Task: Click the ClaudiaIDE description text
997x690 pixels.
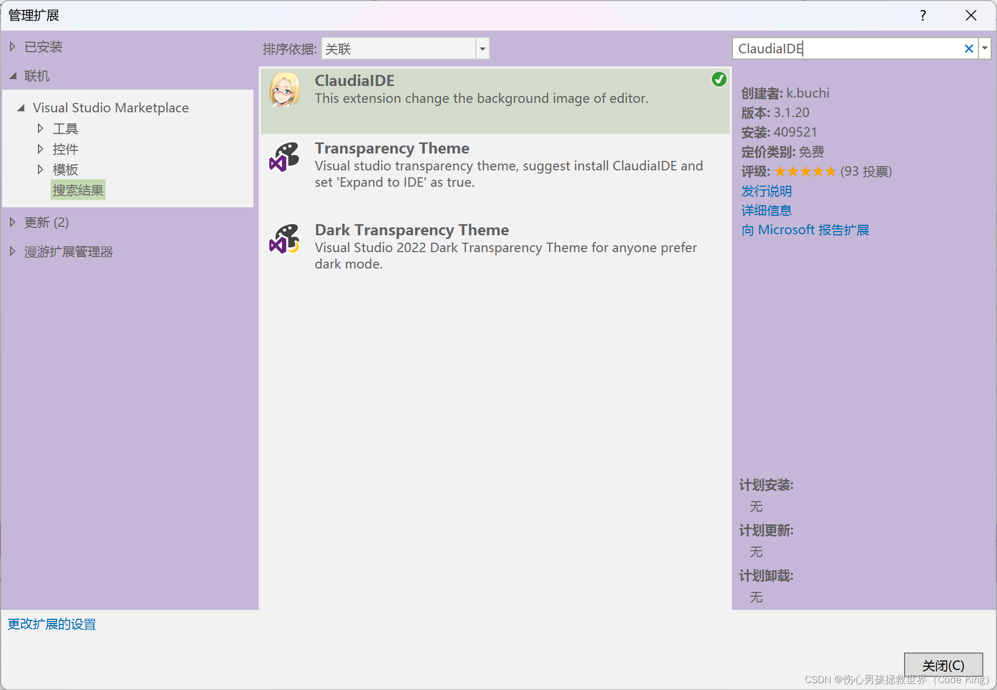Action: [x=482, y=99]
